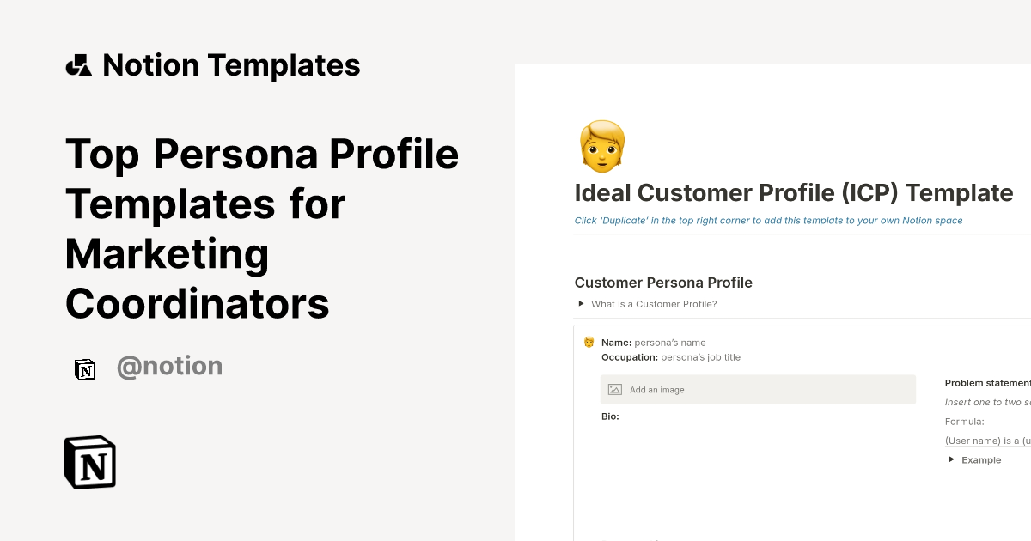This screenshot has width=1031, height=541.
Task: Click the 'Ideal Customer Profile (ICP) Template' title
Action: [x=794, y=192]
